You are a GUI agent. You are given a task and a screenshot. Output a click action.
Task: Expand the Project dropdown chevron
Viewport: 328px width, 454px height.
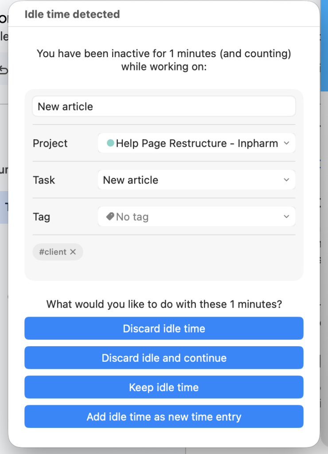pyautogui.click(x=286, y=143)
